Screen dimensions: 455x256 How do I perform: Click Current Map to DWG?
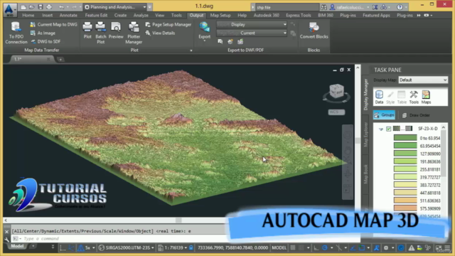(x=54, y=25)
